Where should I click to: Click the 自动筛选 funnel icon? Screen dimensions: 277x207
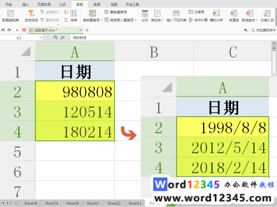(x=31, y=13)
